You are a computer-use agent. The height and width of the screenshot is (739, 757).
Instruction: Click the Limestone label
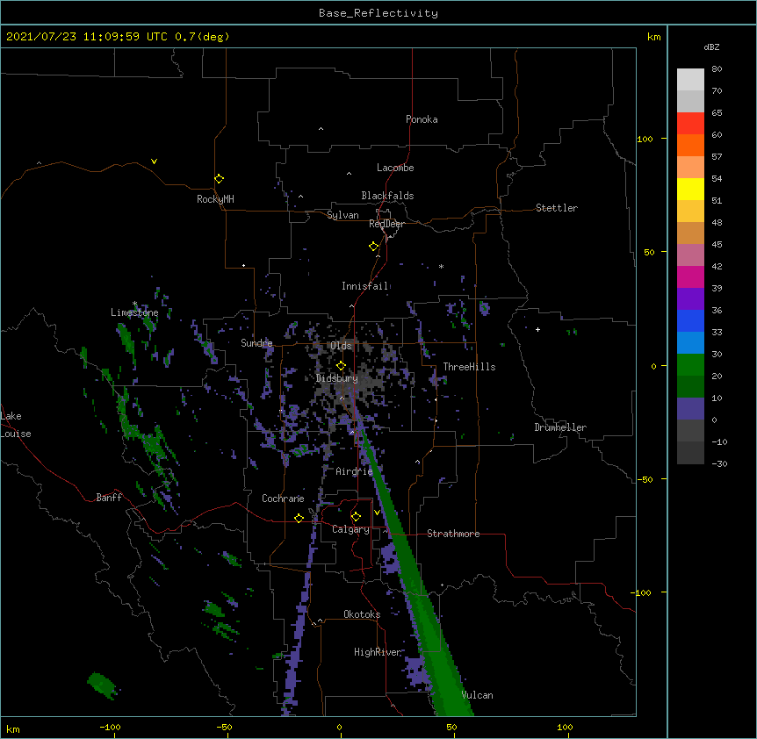coord(134,312)
